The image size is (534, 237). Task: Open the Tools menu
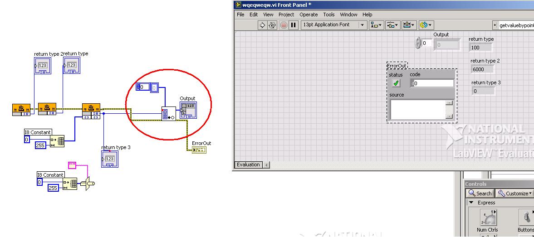tap(328, 15)
